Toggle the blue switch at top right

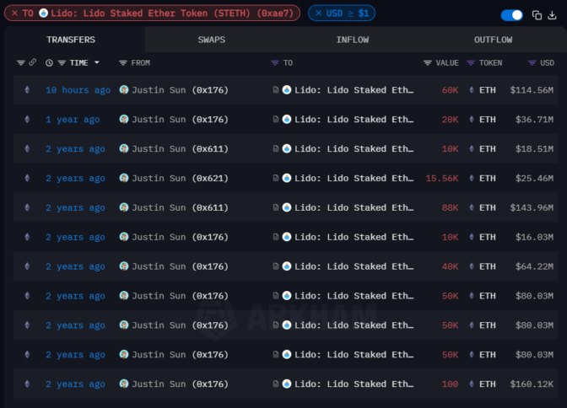[511, 15]
